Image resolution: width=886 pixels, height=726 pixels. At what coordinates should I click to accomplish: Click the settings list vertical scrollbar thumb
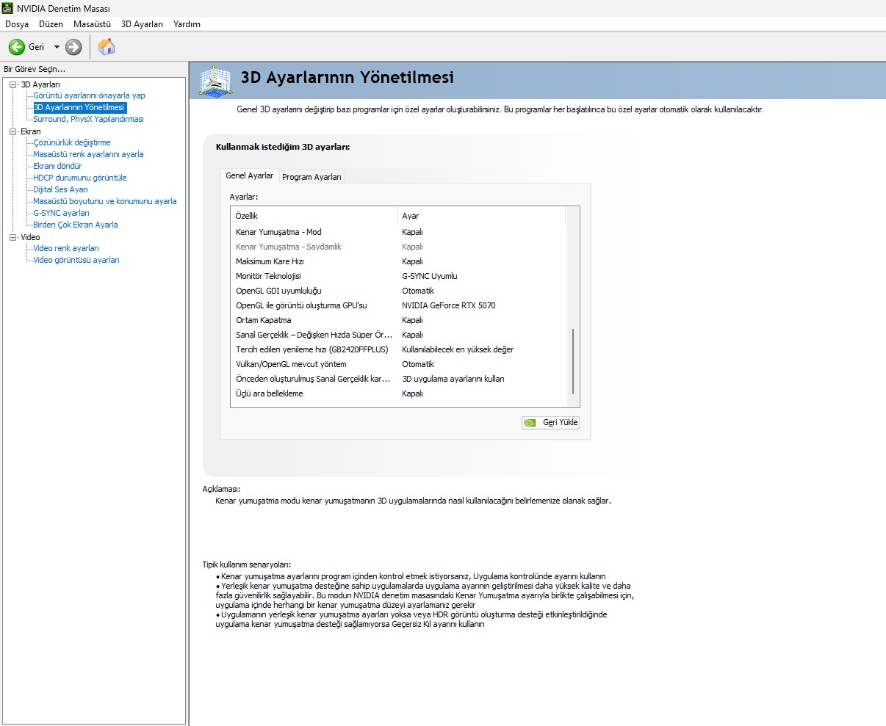tap(573, 363)
